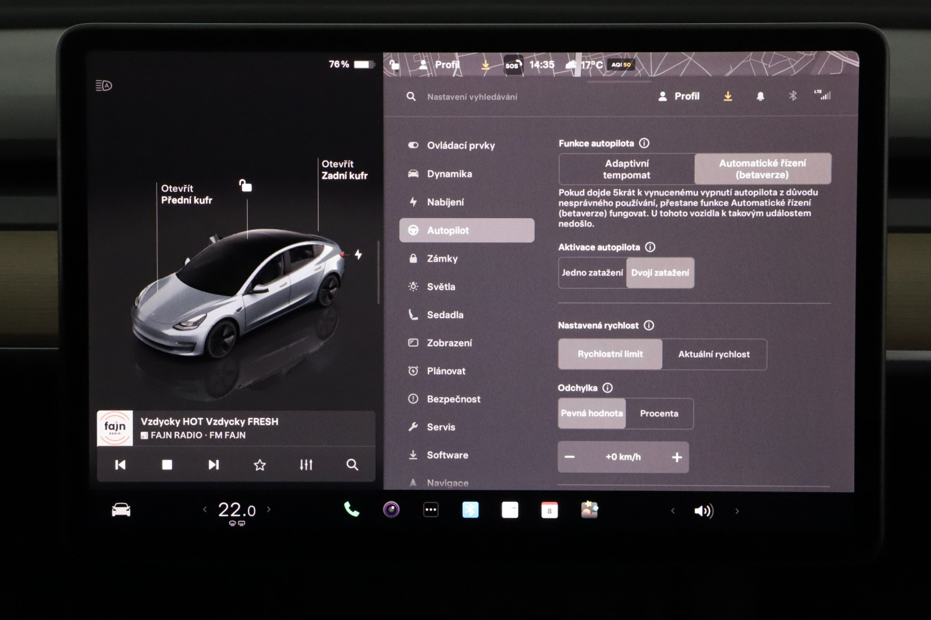The width and height of the screenshot is (931, 620).
Task: Choose Jedno zatažení activation option
Action: tap(592, 273)
